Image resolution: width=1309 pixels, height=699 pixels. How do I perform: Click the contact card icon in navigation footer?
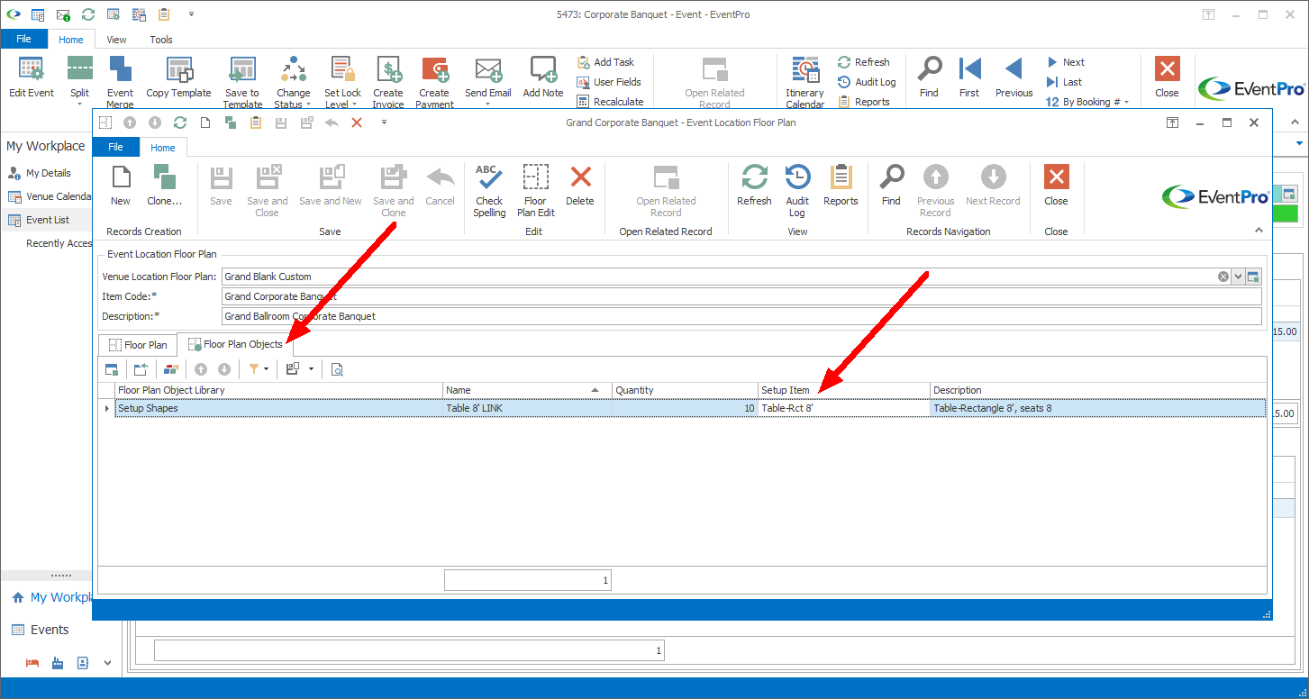tap(83, 663)
